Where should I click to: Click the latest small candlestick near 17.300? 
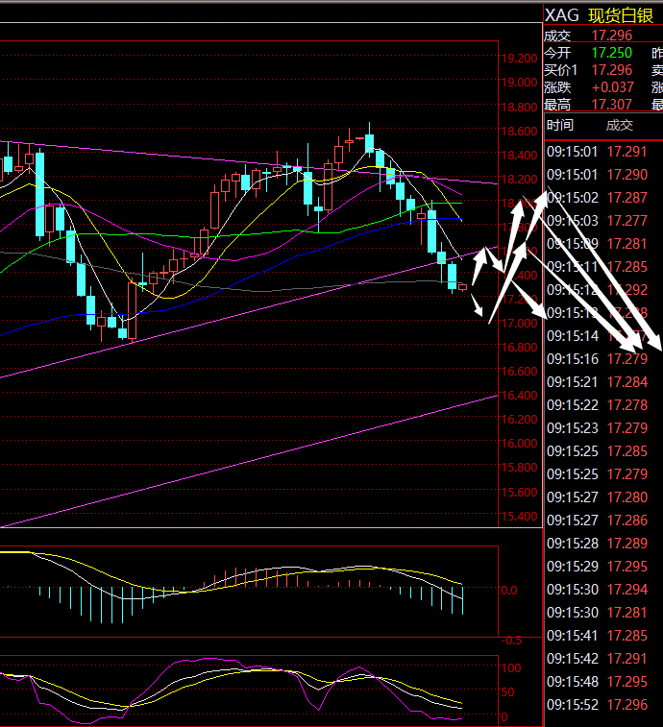pyautogui.click(x=463, y=286)
